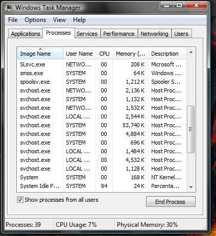The height and width of the screenshot is (236, 216).
Task: Click the scrollbar down arrow
Action: click(x=191, y=187)
